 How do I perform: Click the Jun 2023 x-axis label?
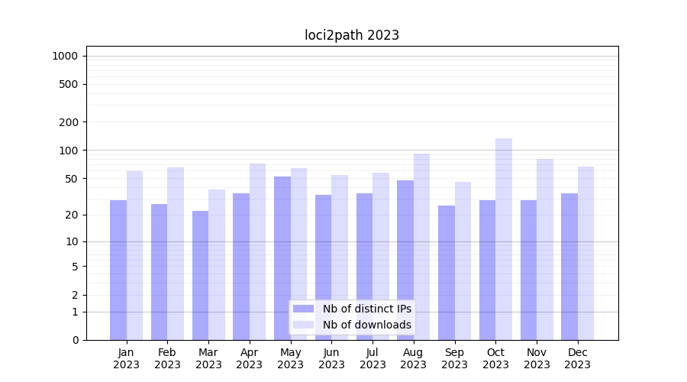click(331, 358)
